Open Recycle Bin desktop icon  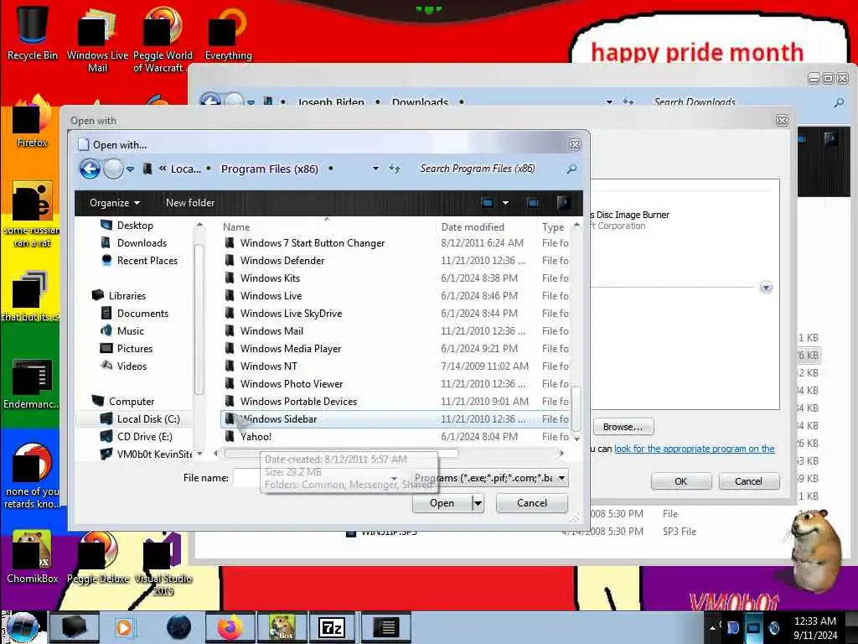pos(32,32)
